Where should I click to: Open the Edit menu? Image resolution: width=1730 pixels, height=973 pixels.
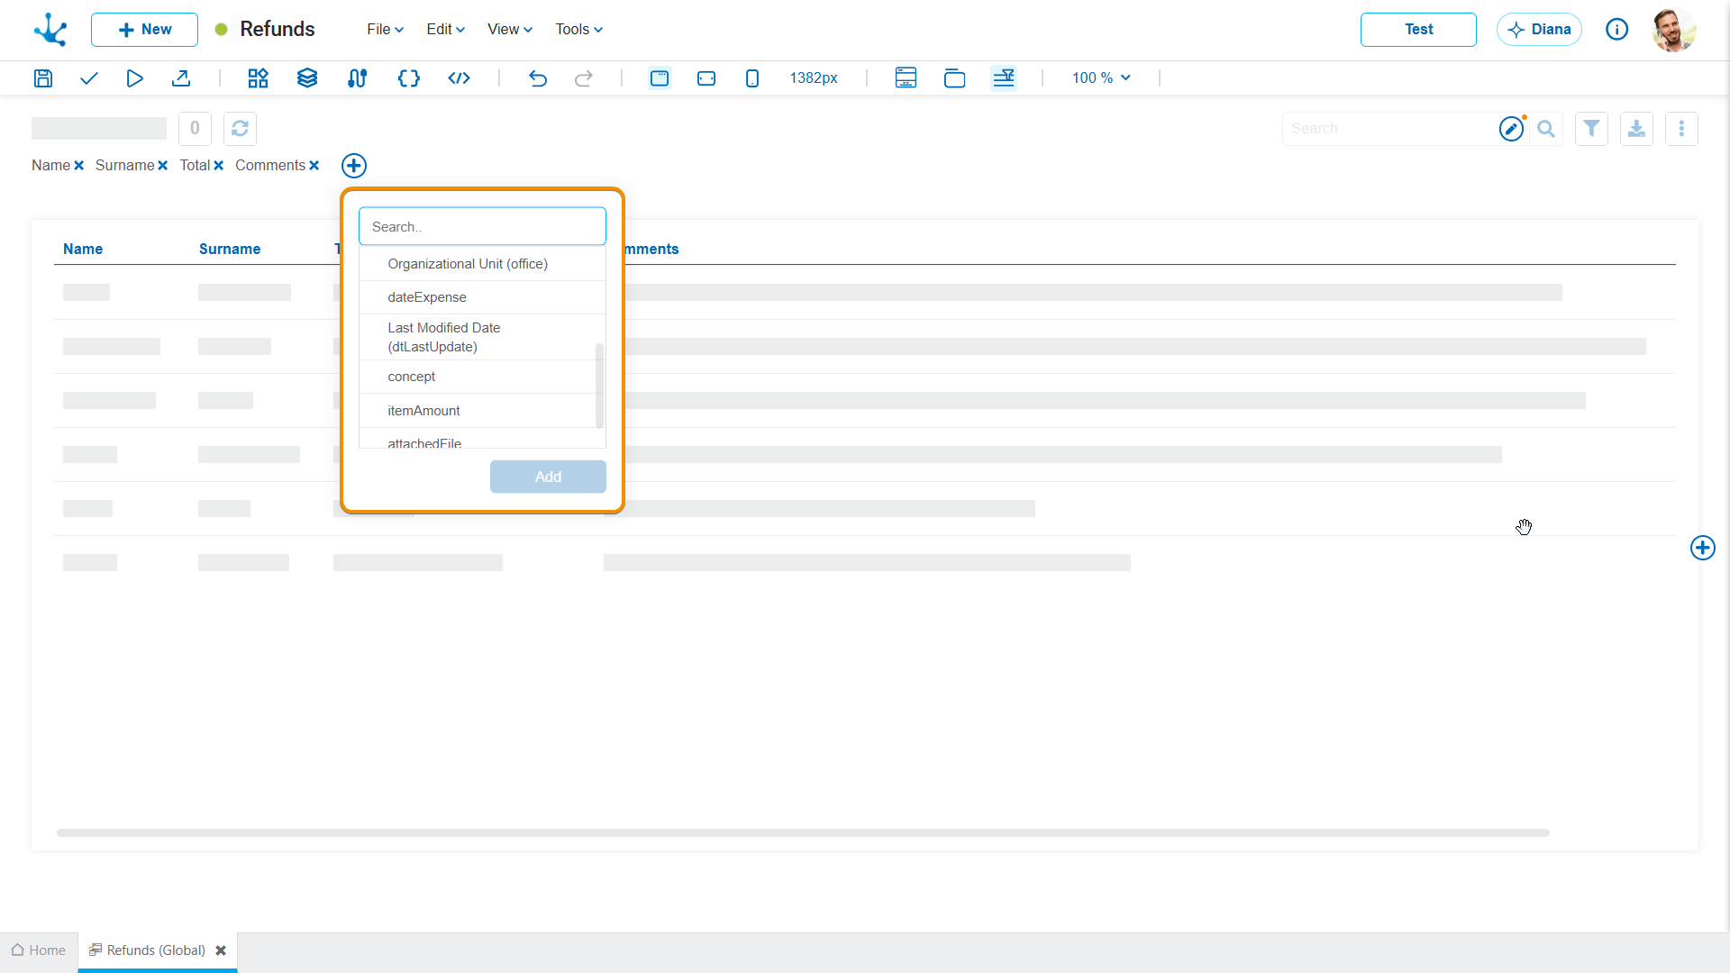click(445, 30)
